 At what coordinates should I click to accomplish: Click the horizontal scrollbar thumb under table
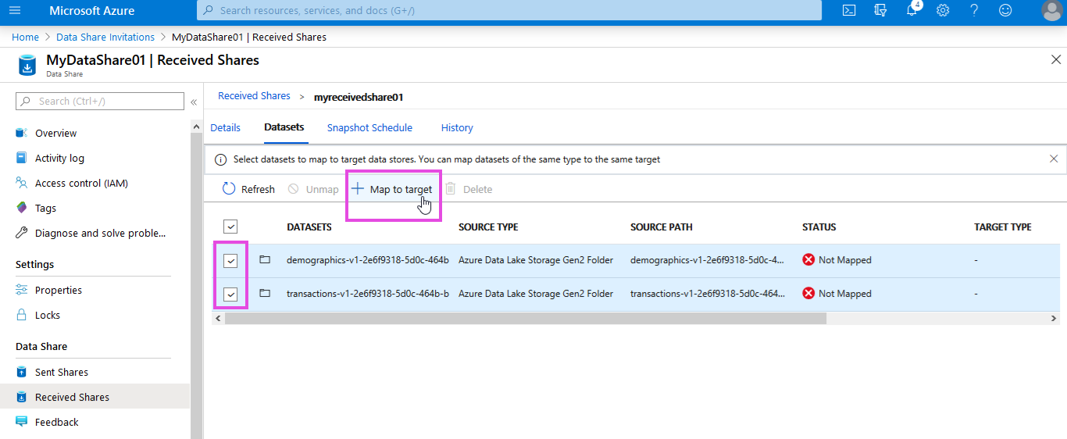(x=525, y=318)
